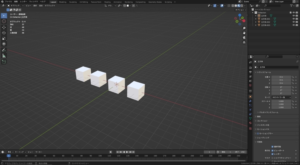Click the 位置 X value field
The height and width of the screenshot is (165, 300).
coord(281,77)
